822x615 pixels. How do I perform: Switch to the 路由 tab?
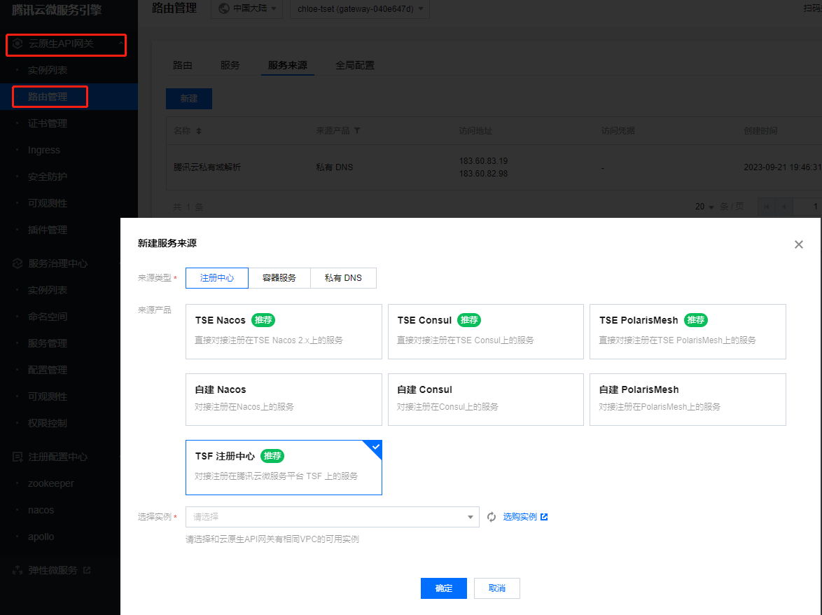(183, 65)
